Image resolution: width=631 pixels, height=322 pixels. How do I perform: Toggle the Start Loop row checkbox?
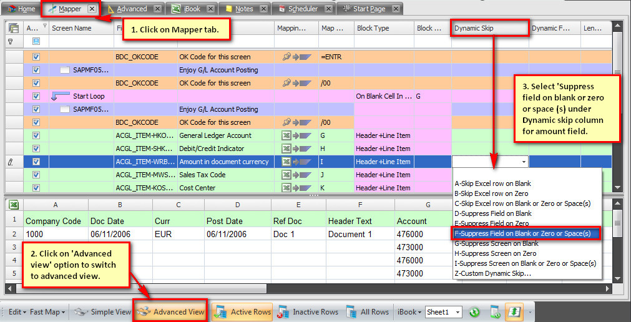click(x=36, y=96)
